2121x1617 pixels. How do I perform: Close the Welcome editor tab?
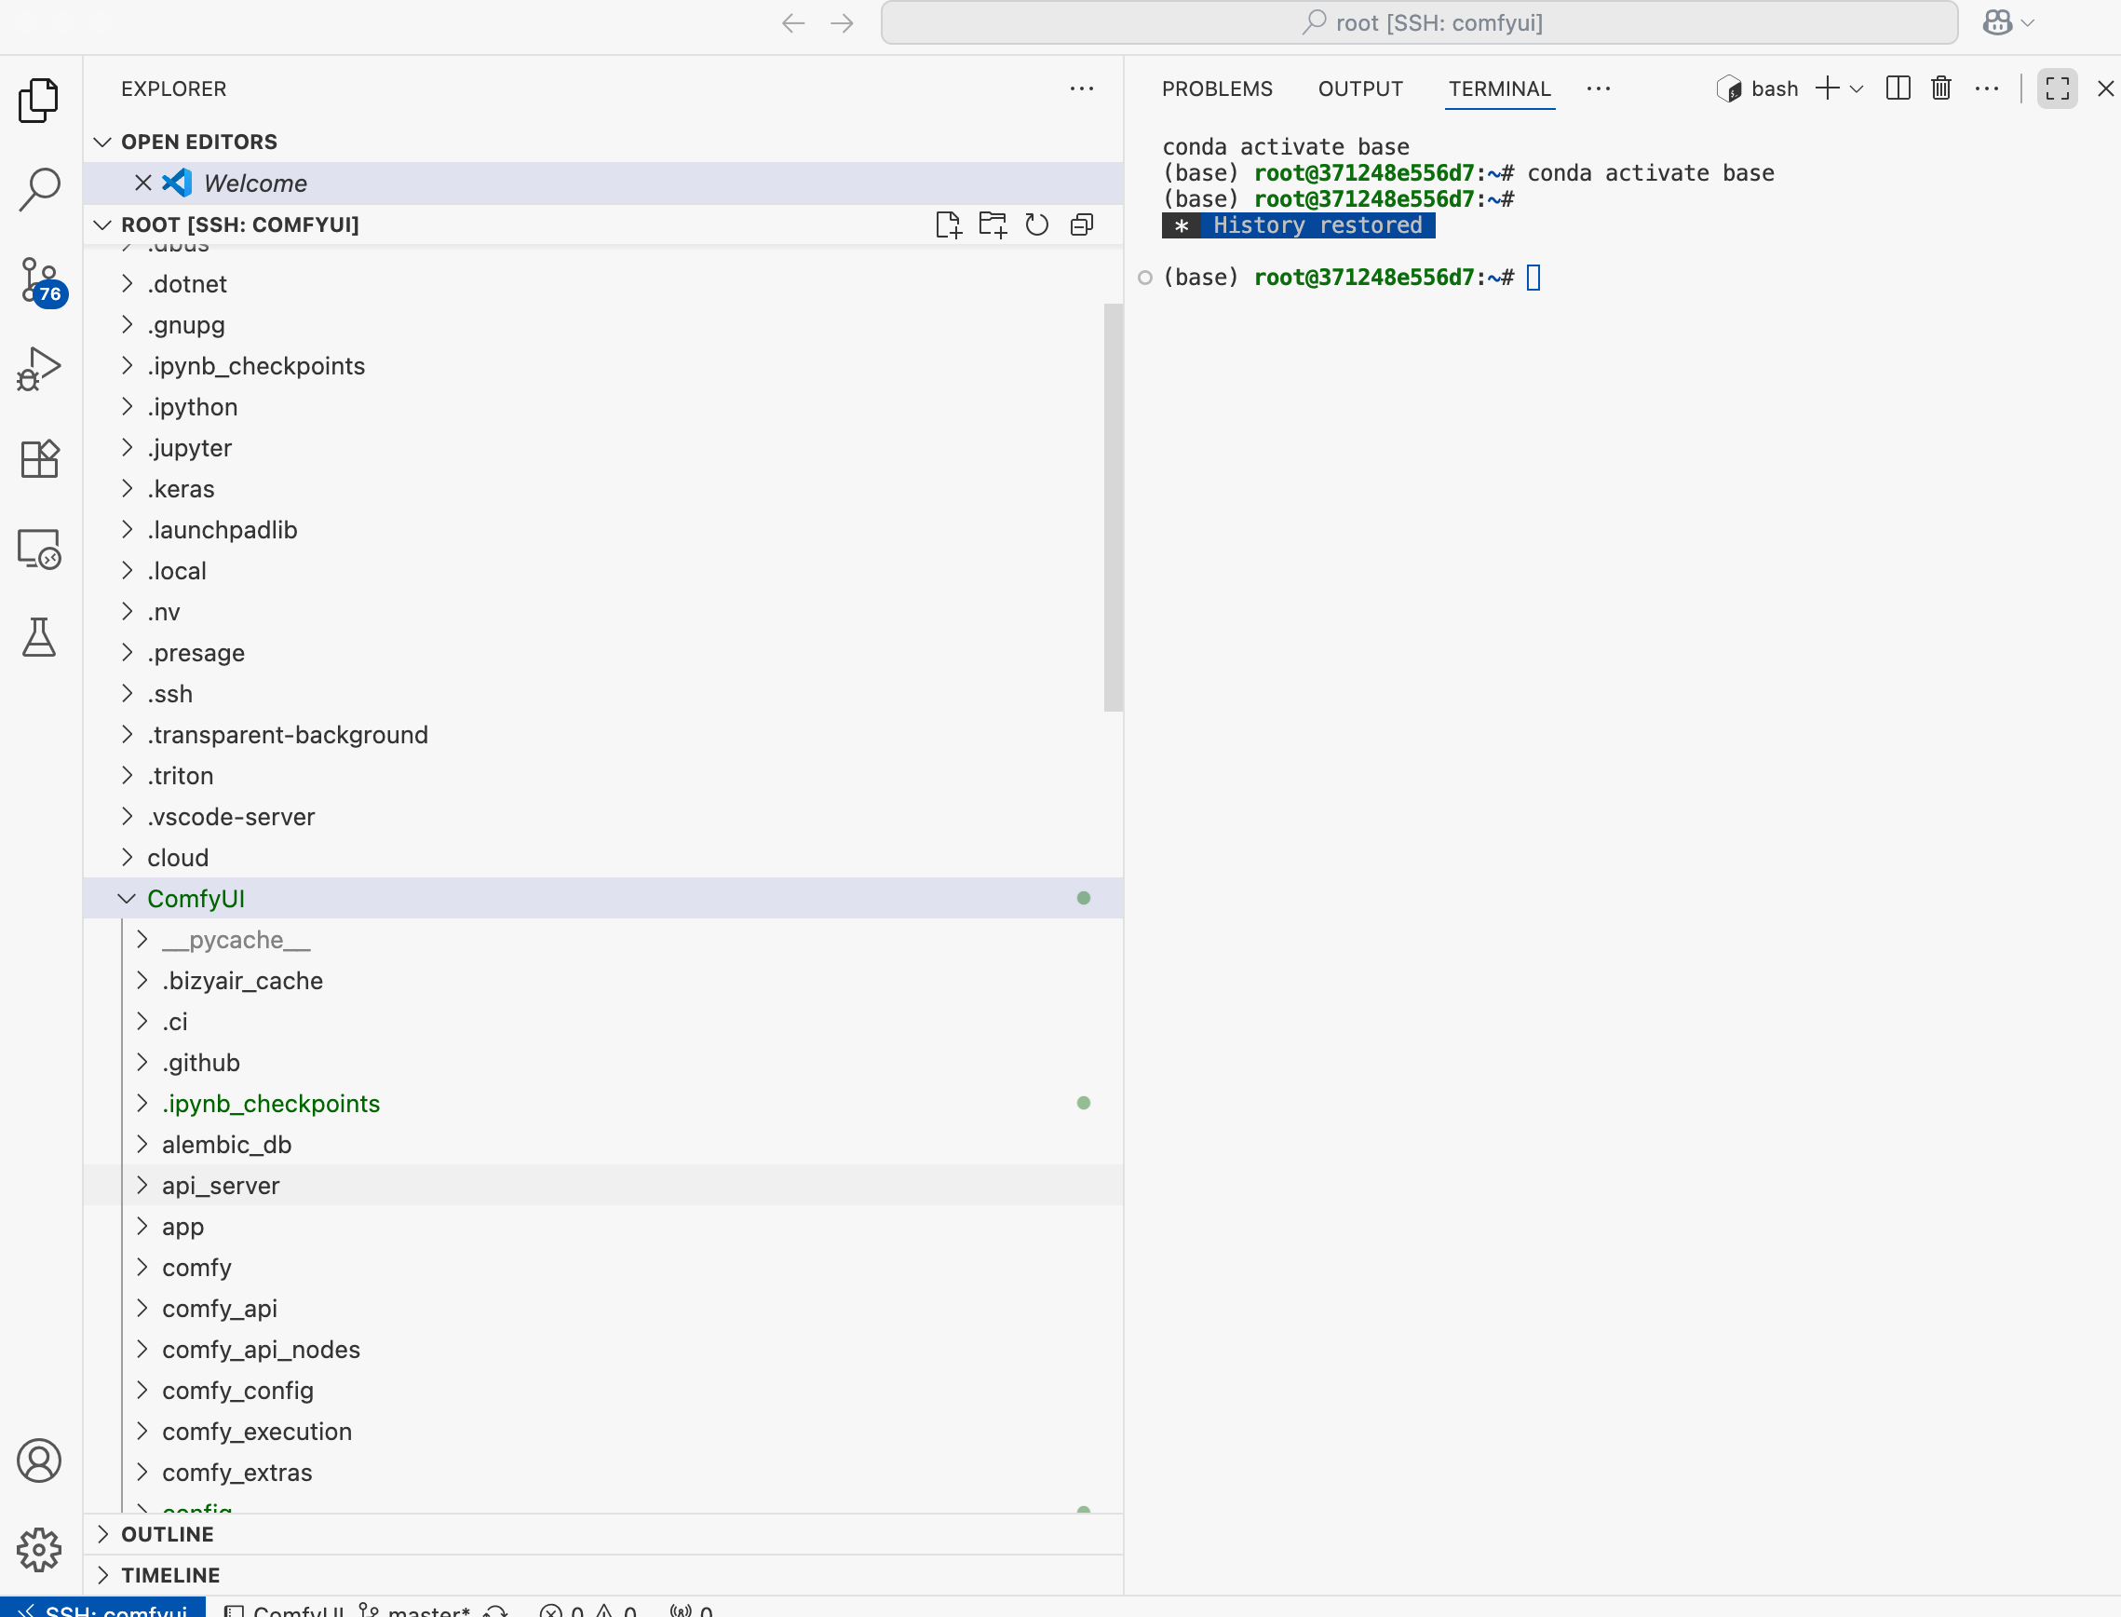click(143, 183)
